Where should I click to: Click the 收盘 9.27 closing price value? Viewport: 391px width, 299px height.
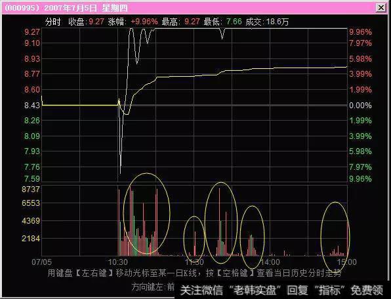(x=96, y=22)
